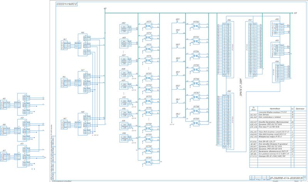
Task: Click the A47 module block label
Action: tap(83, 70)
